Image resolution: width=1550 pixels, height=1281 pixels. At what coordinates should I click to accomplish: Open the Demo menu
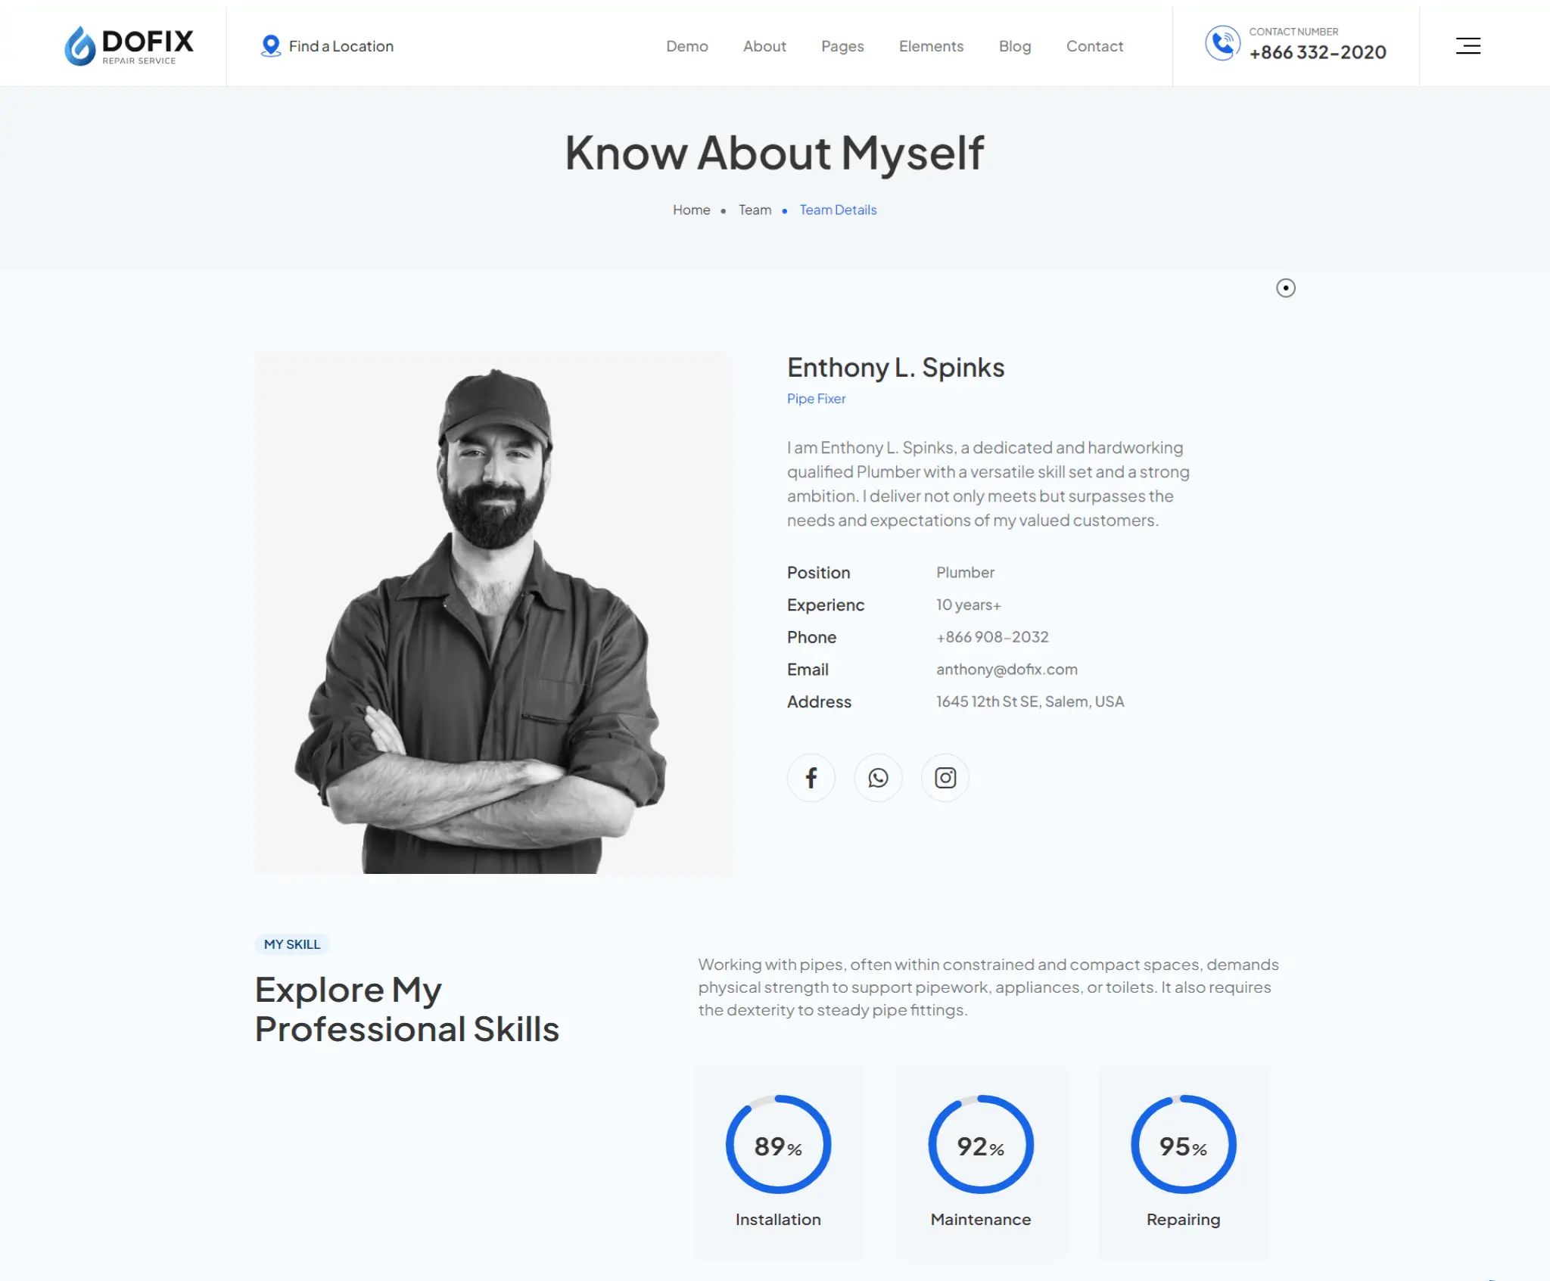[x=686, y=46]
